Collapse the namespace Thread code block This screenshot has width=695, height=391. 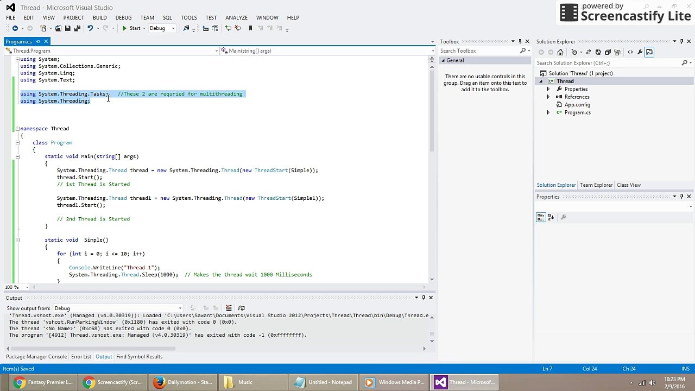point(17,129)
